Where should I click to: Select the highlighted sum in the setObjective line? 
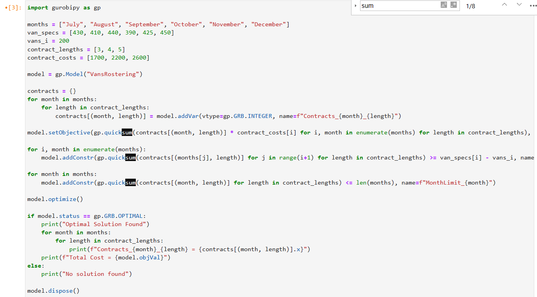[127, 132]
